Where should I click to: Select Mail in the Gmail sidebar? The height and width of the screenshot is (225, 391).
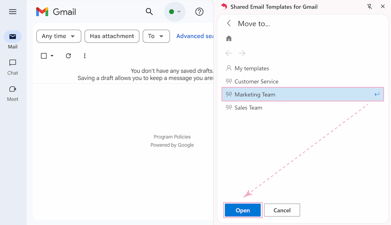[13, 40]
